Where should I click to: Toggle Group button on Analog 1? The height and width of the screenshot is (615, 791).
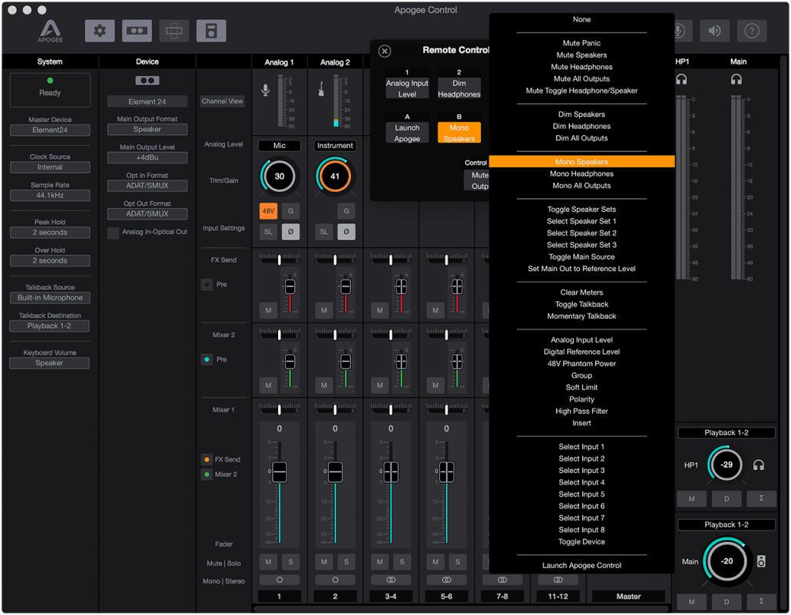(x=290, y=211)
